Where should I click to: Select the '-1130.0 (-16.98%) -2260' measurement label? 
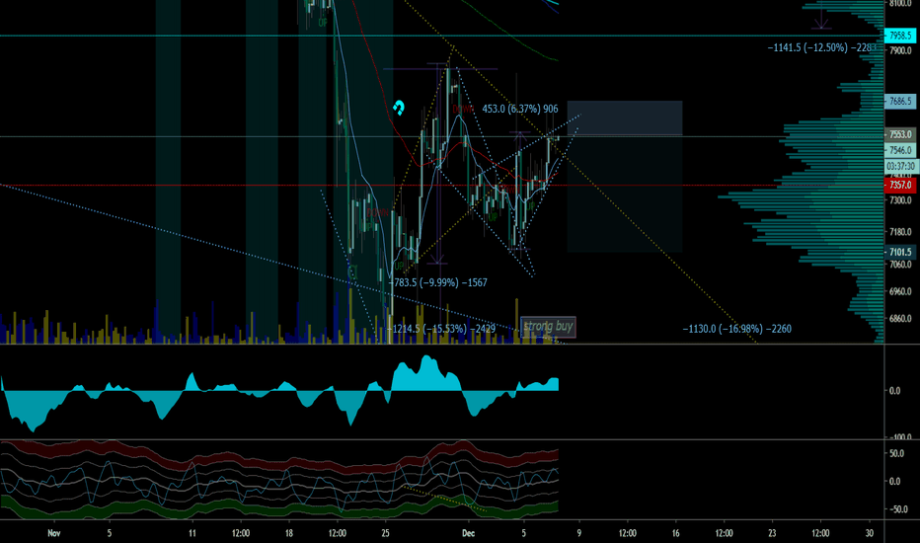737,329
